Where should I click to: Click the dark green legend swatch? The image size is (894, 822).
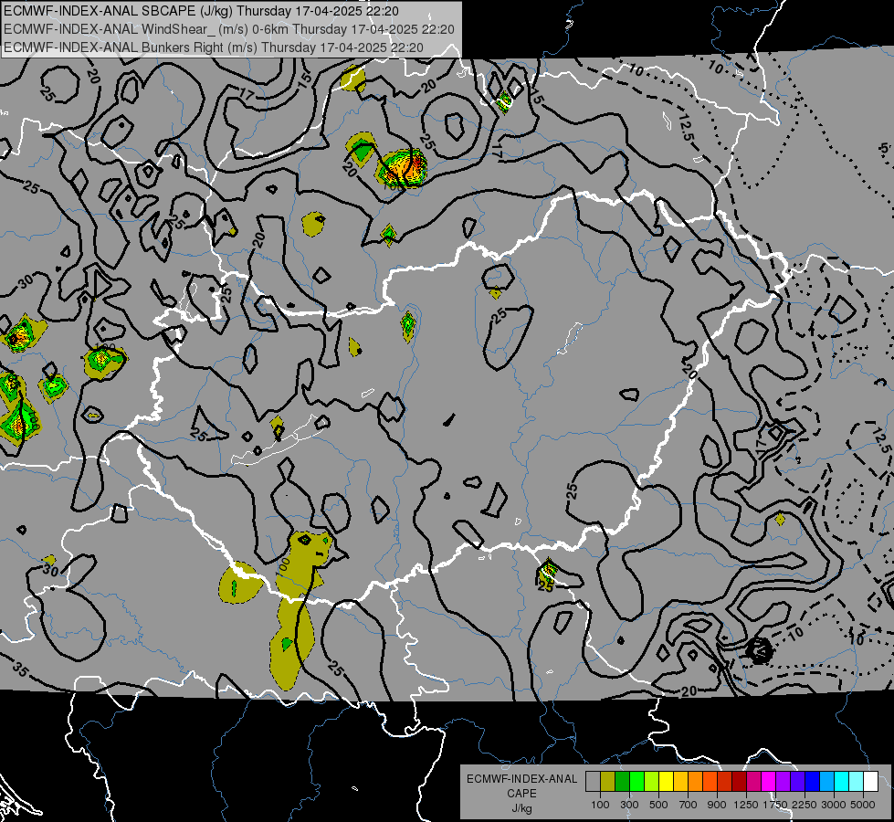[623, 781]
